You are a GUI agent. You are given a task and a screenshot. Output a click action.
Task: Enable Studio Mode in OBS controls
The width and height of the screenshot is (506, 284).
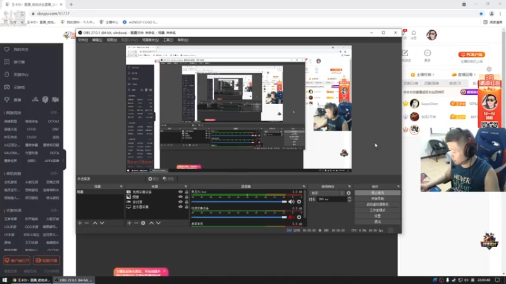378,210
